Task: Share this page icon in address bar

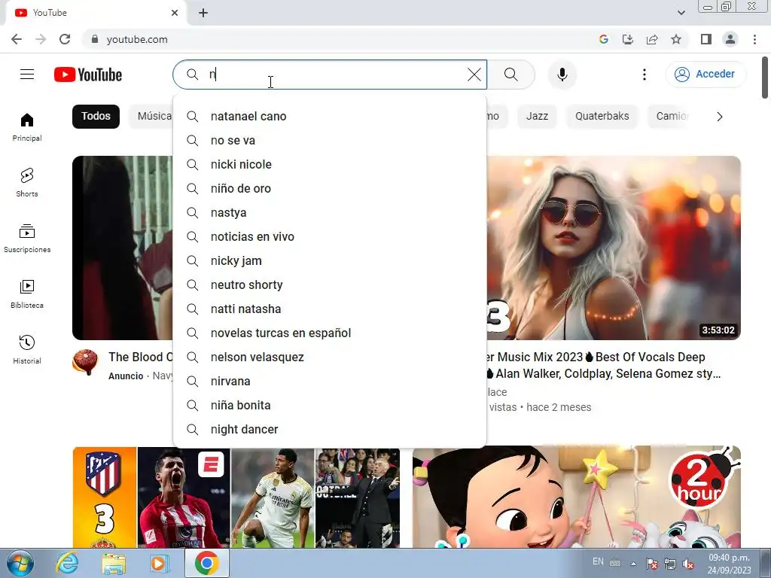Action: [652, 39]
